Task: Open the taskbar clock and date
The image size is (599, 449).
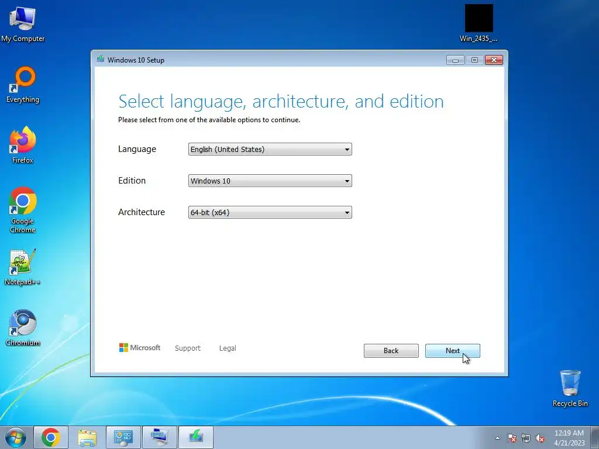Action: (x=569, y=438)
